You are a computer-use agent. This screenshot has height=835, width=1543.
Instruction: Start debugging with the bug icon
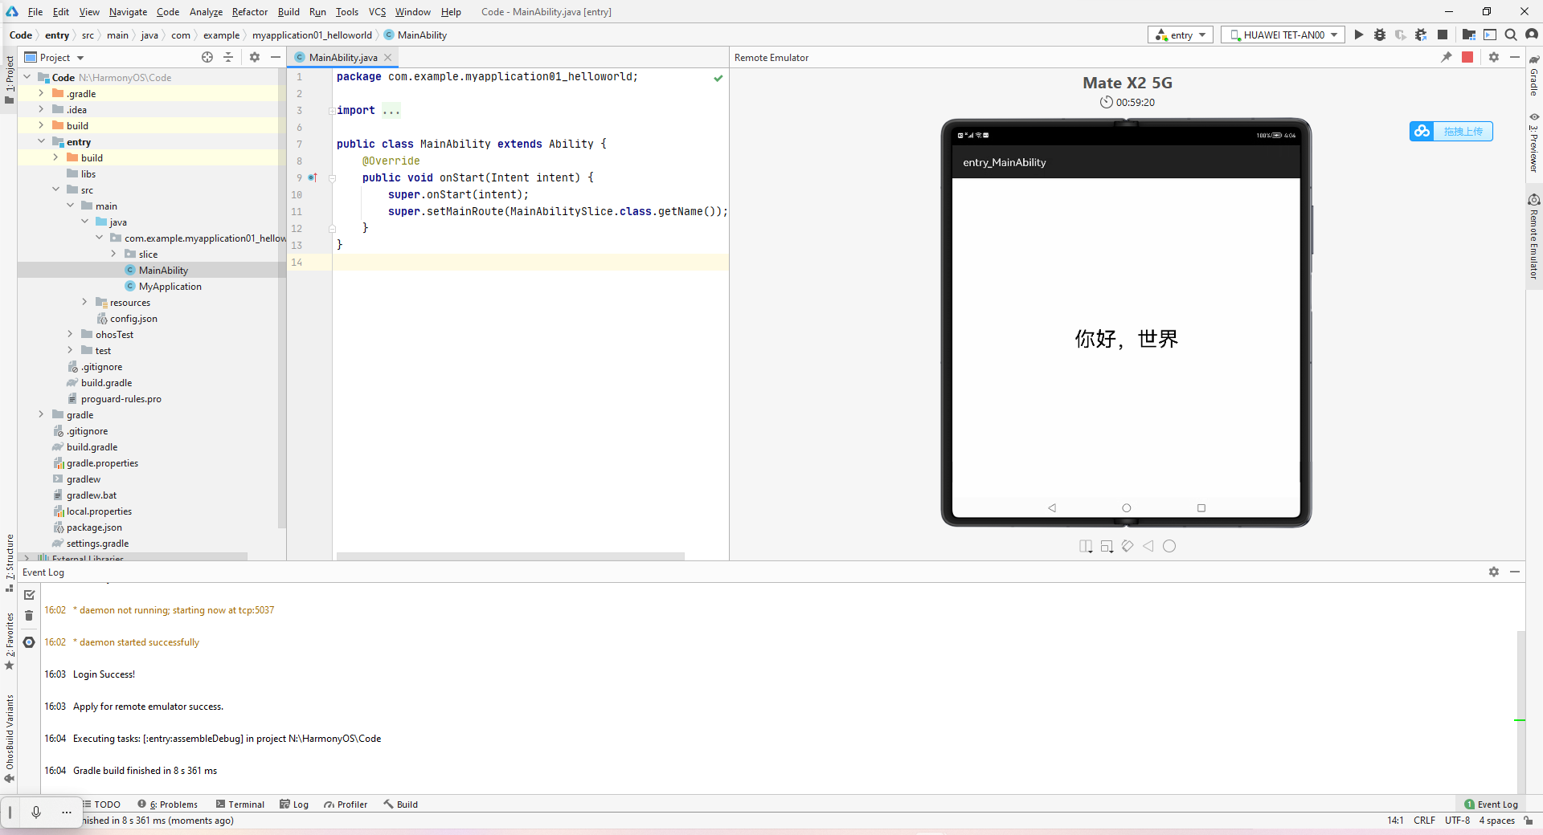[x=1380, y=35]
